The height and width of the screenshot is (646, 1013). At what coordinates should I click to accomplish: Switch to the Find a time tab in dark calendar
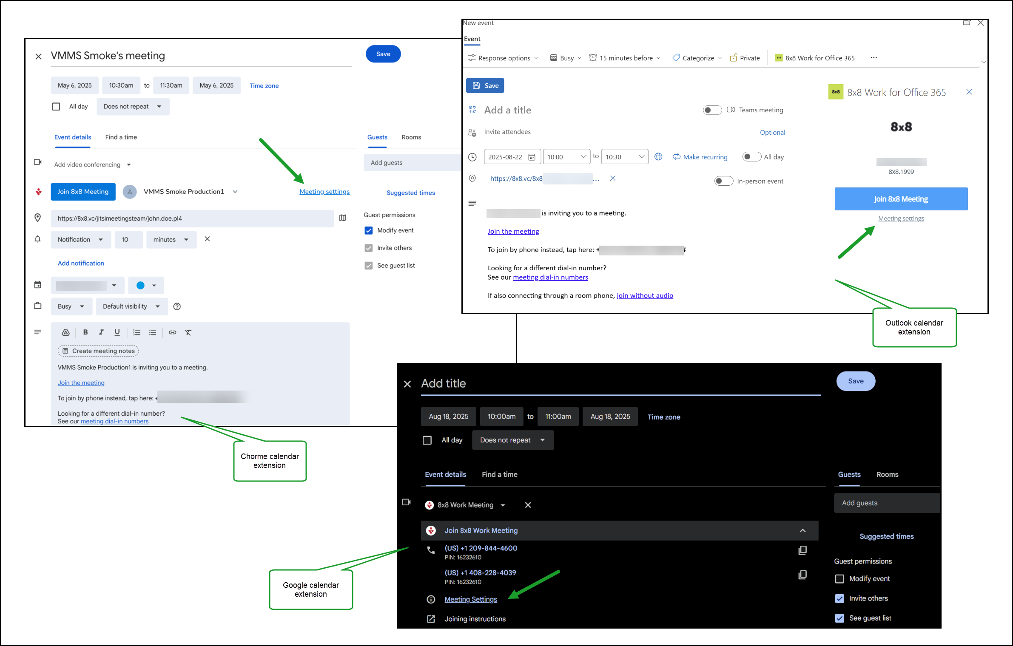[x=499, y=474]
